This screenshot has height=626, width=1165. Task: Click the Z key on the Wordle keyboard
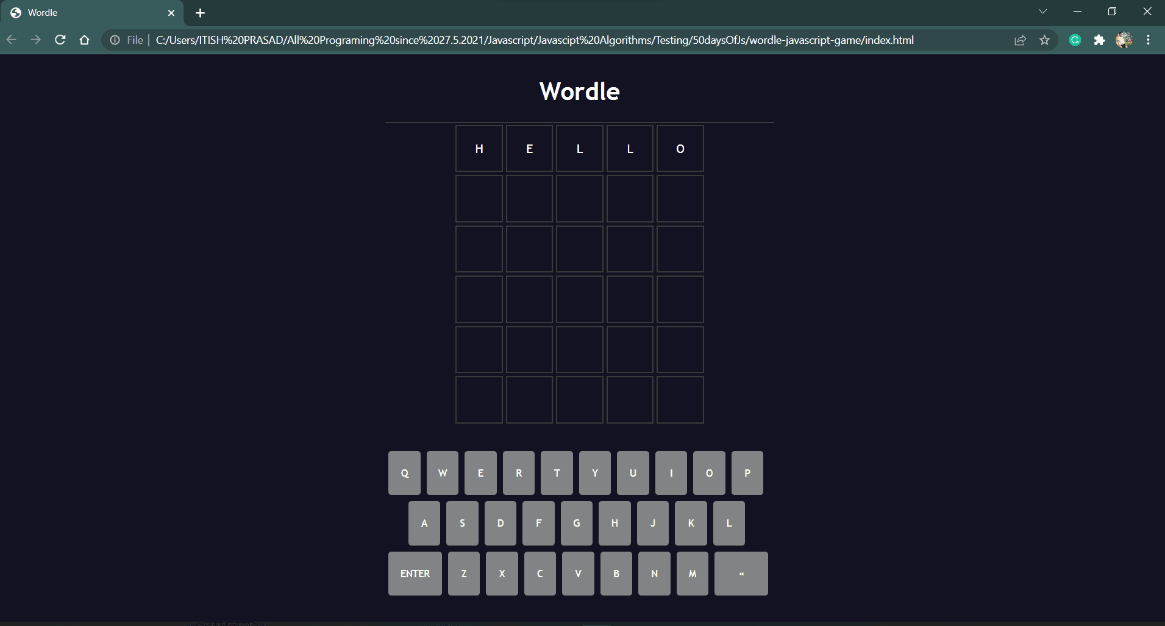(x=464, y=574)
